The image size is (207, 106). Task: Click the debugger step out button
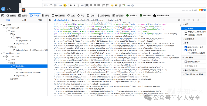point(198,20)
